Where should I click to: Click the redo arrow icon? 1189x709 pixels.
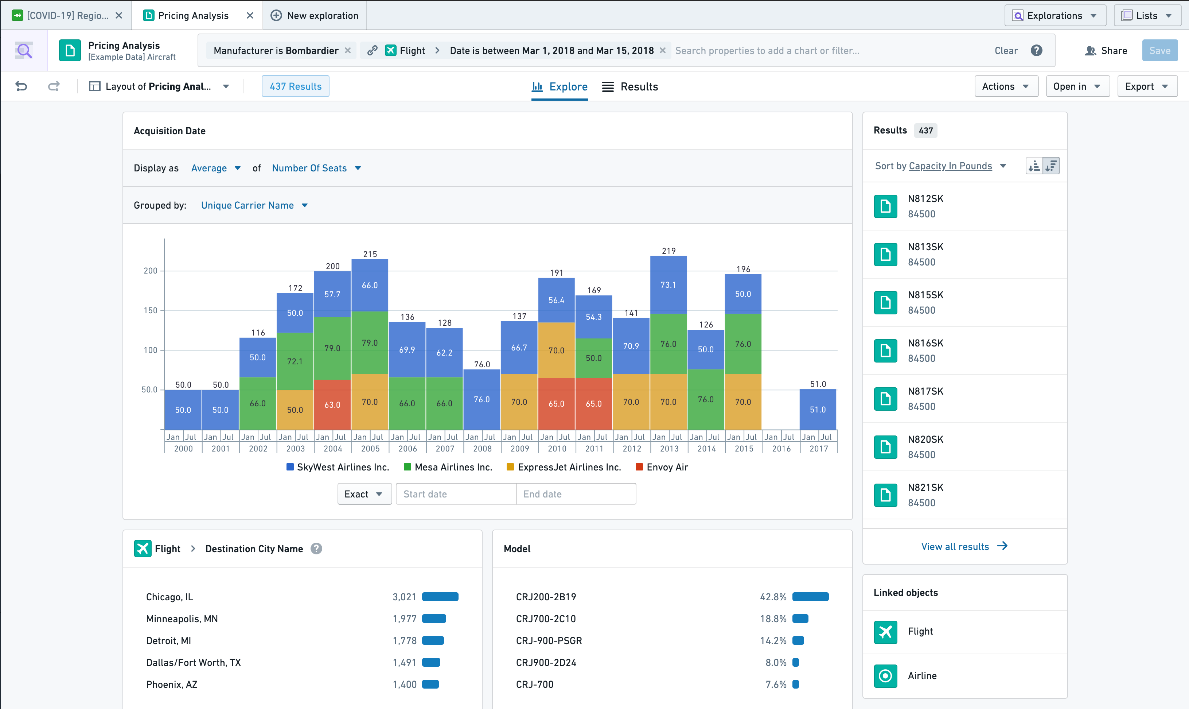coord(54,86)
